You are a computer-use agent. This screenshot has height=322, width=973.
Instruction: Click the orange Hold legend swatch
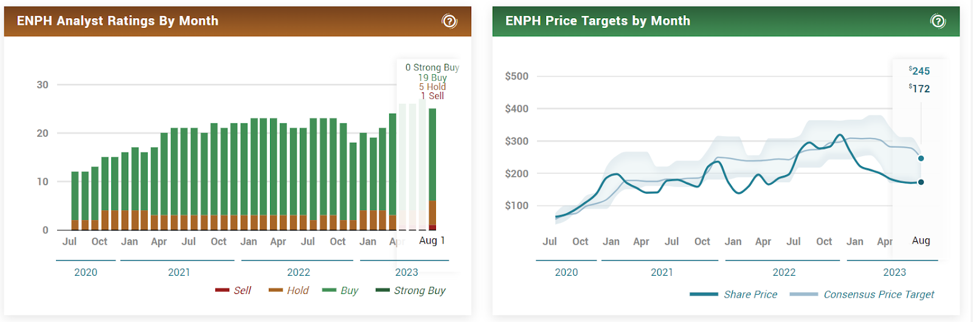click(x=276, y=290)
